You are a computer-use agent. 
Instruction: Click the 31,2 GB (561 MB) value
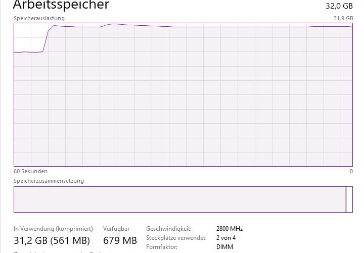(52, 240)
